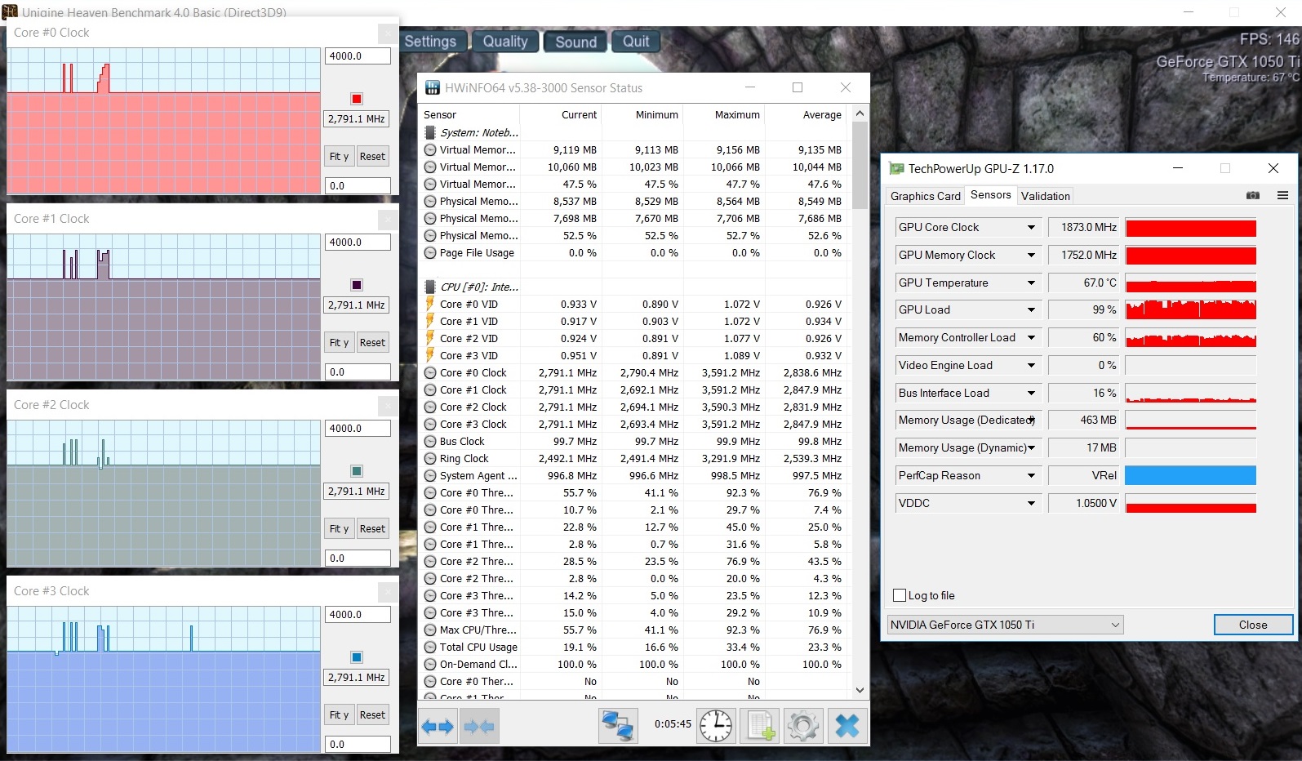Screen dimensions: 1302x761
Task: Switch to the Graphics Card tab
Action: pos(925,196)
